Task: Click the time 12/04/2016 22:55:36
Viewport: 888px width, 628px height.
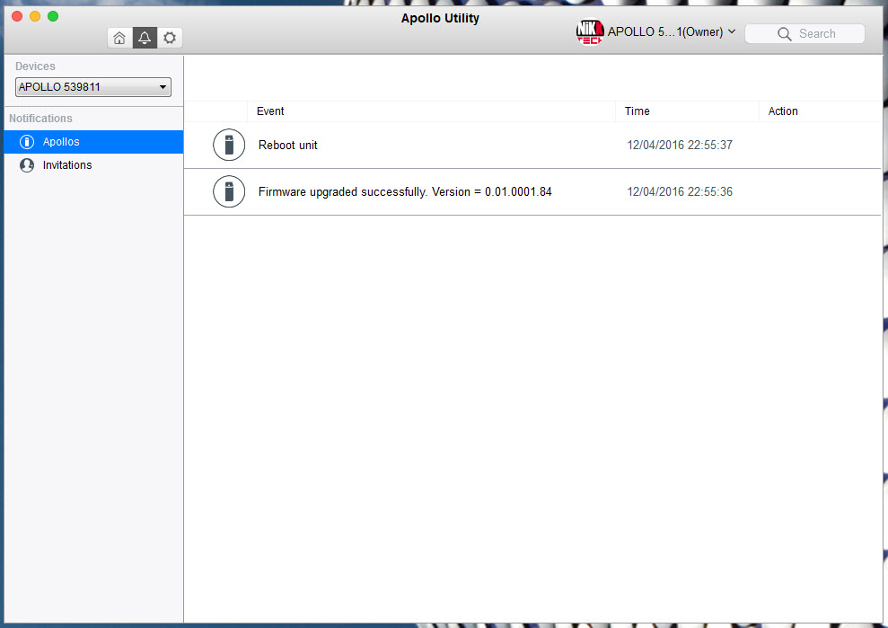Action: point(680,192)
